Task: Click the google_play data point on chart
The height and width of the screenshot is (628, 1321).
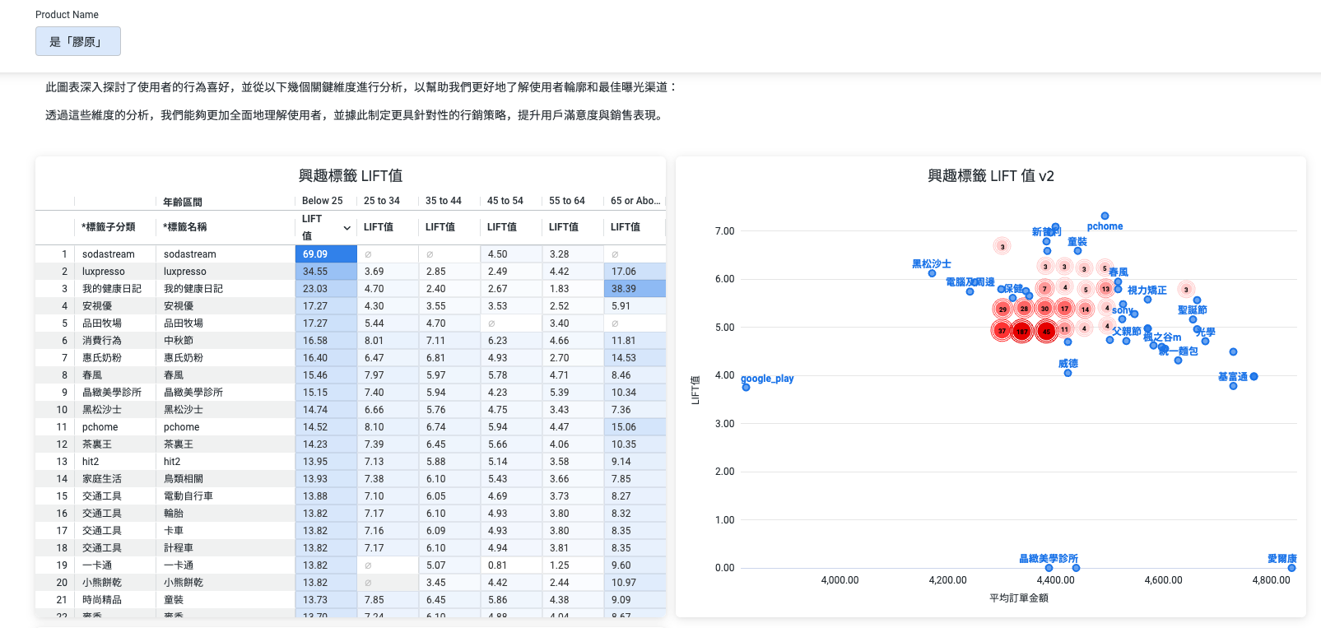Action: click(x=746, y=387)
